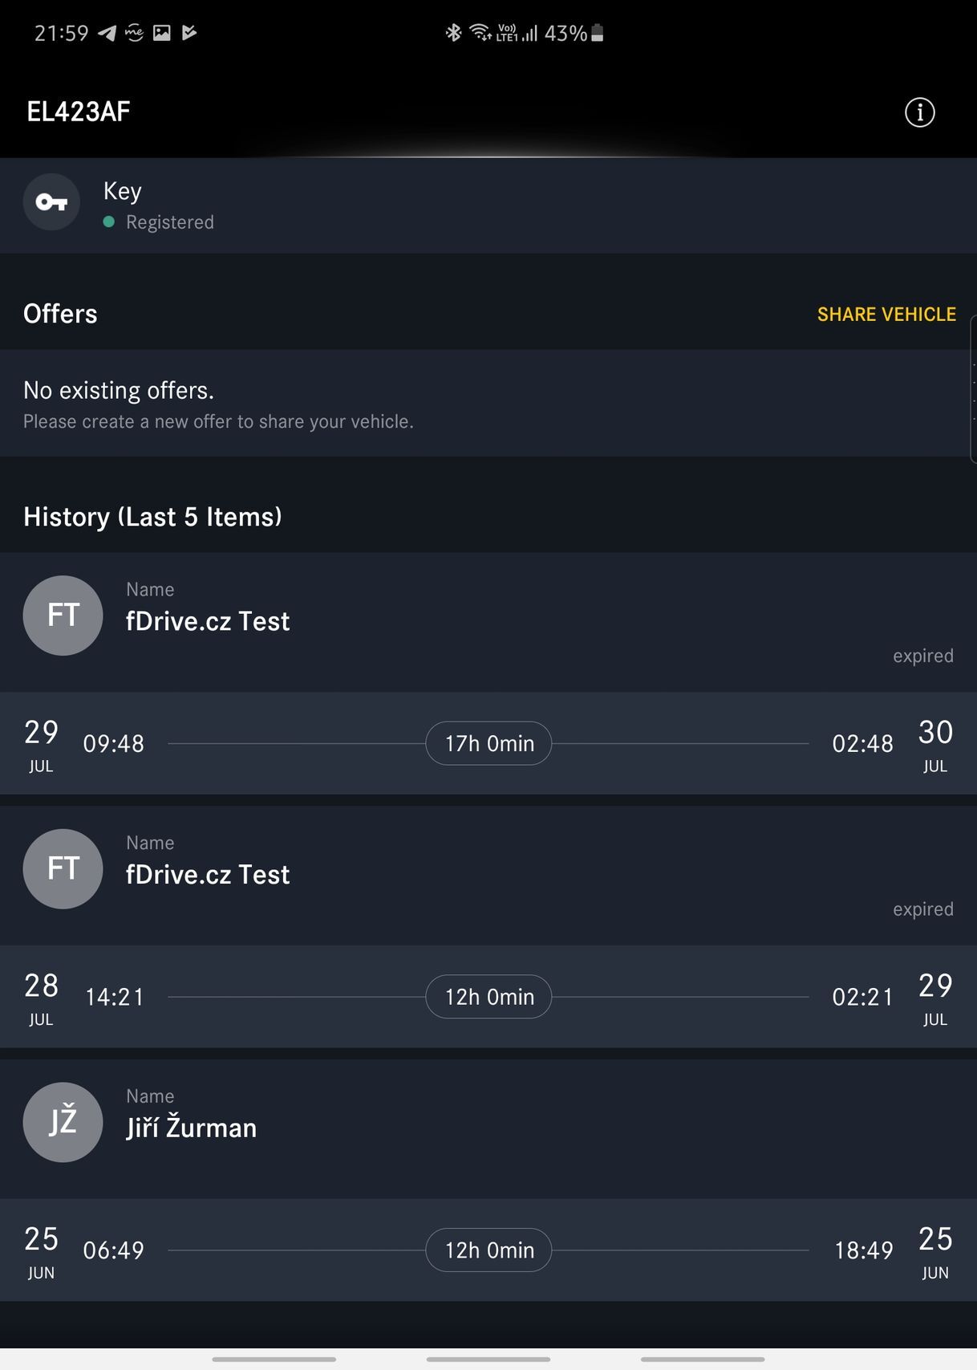The width and height of the screenshot is (977, 1370).
Task: Tap the battery status icon
Action: (597, 33)
